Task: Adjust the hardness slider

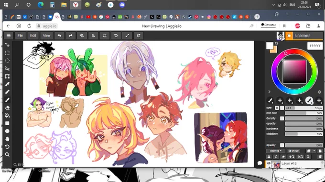Action: (x=304, y=129)
